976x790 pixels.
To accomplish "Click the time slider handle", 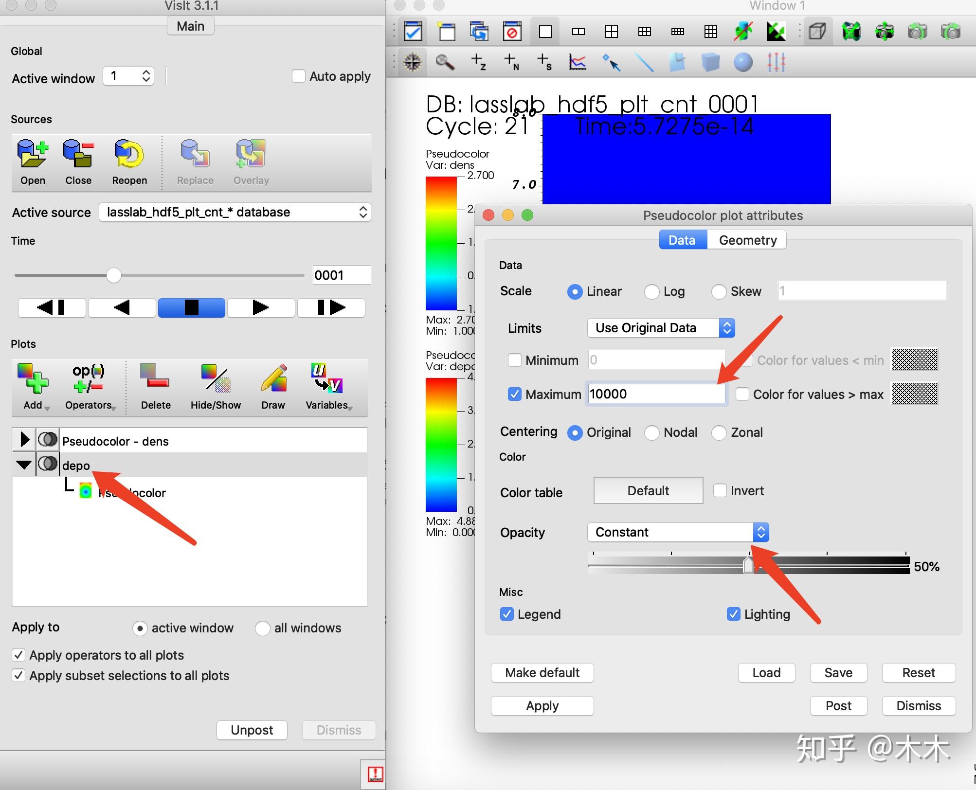I will [x=114, y=275].
